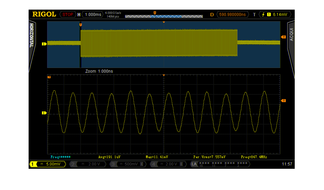The image size is (324, 190).
Task: Select the channel 1 number badge
Action: [x=33, y=164]
